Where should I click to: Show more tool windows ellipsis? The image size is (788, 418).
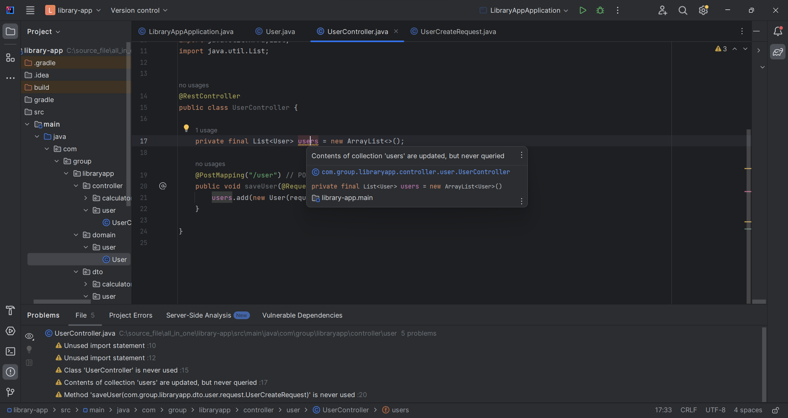(10, 78)
